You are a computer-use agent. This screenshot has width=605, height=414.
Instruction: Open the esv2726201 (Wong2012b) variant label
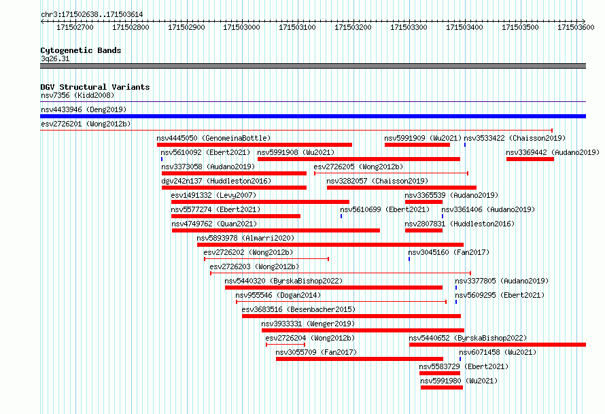[86, 124]
